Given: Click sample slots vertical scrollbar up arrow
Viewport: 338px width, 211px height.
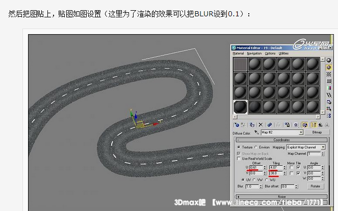Looking at the screenshot, I should (323, 59).
